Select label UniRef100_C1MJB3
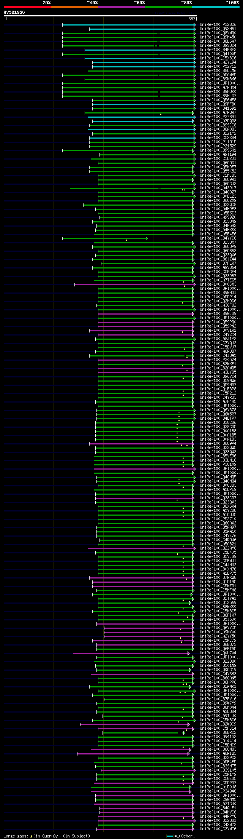Viewport: 243px width, 839px height. pyautogui.click(x=218, y=176)
